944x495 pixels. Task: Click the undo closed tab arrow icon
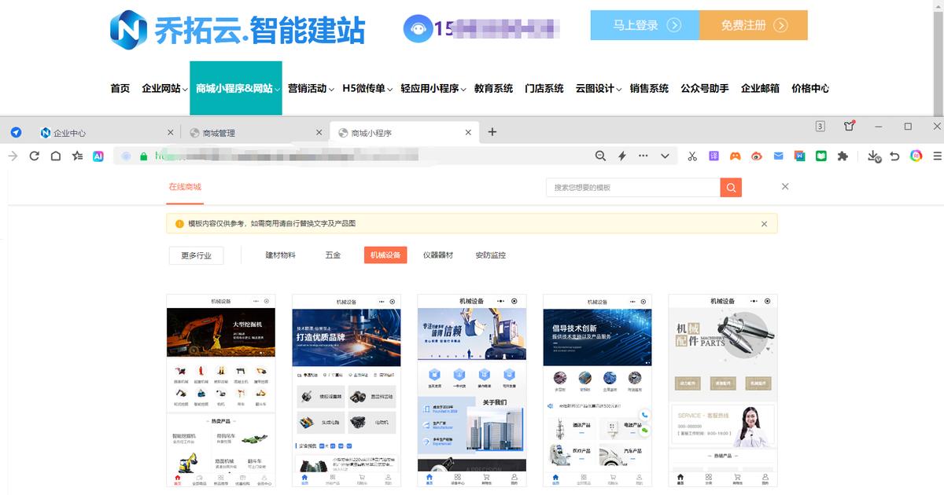point(894,156)
